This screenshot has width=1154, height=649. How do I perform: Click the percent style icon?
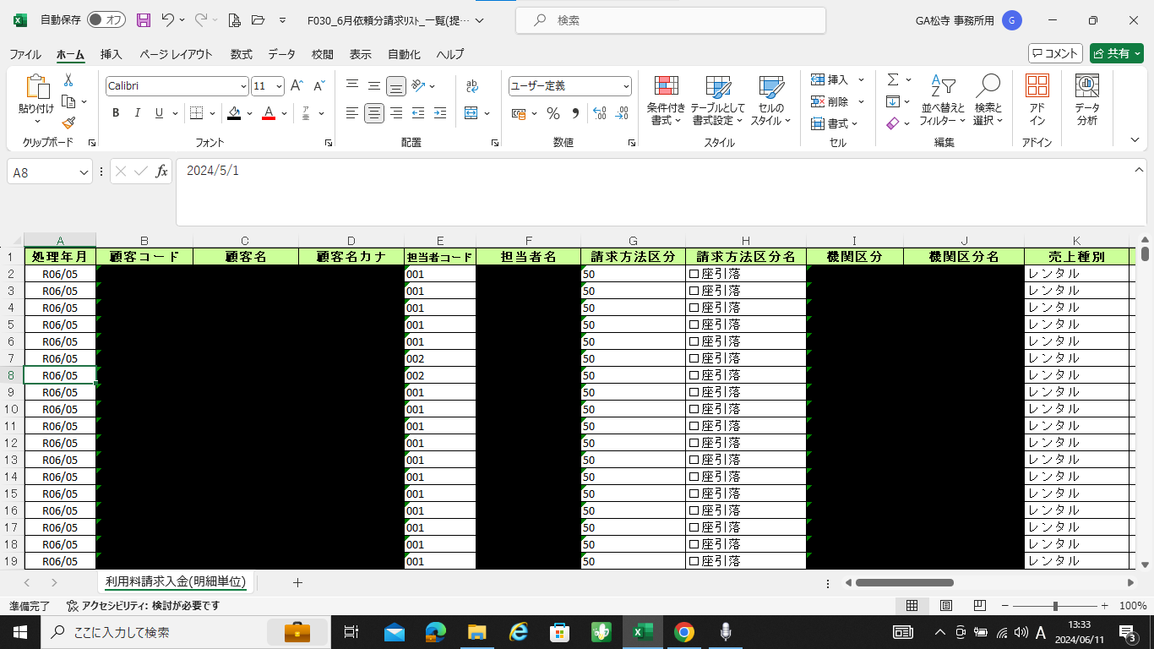(553, 113)
